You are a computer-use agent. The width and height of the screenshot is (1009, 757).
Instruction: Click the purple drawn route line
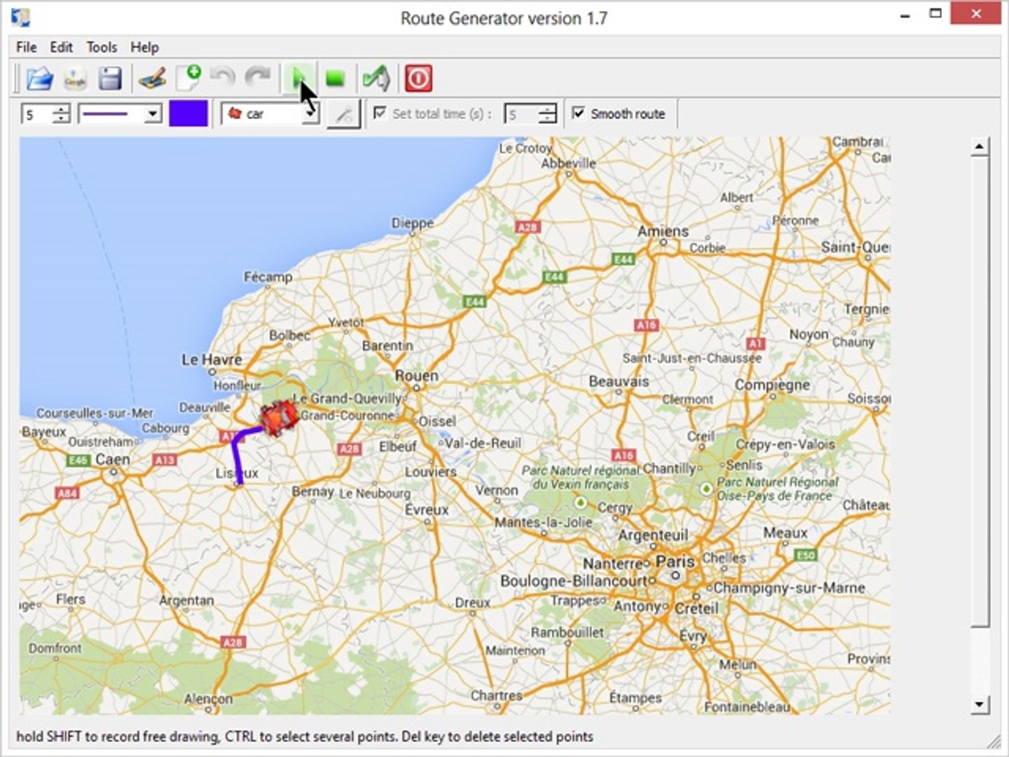237,456
